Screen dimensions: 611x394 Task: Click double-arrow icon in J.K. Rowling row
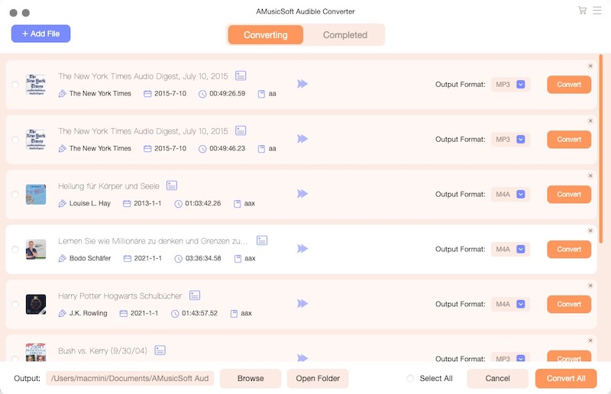pyautogui.click(x=302, y=304)
